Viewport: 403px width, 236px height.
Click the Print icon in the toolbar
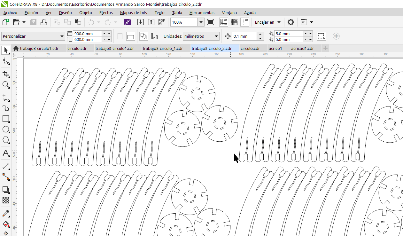(x=44, y=22)
